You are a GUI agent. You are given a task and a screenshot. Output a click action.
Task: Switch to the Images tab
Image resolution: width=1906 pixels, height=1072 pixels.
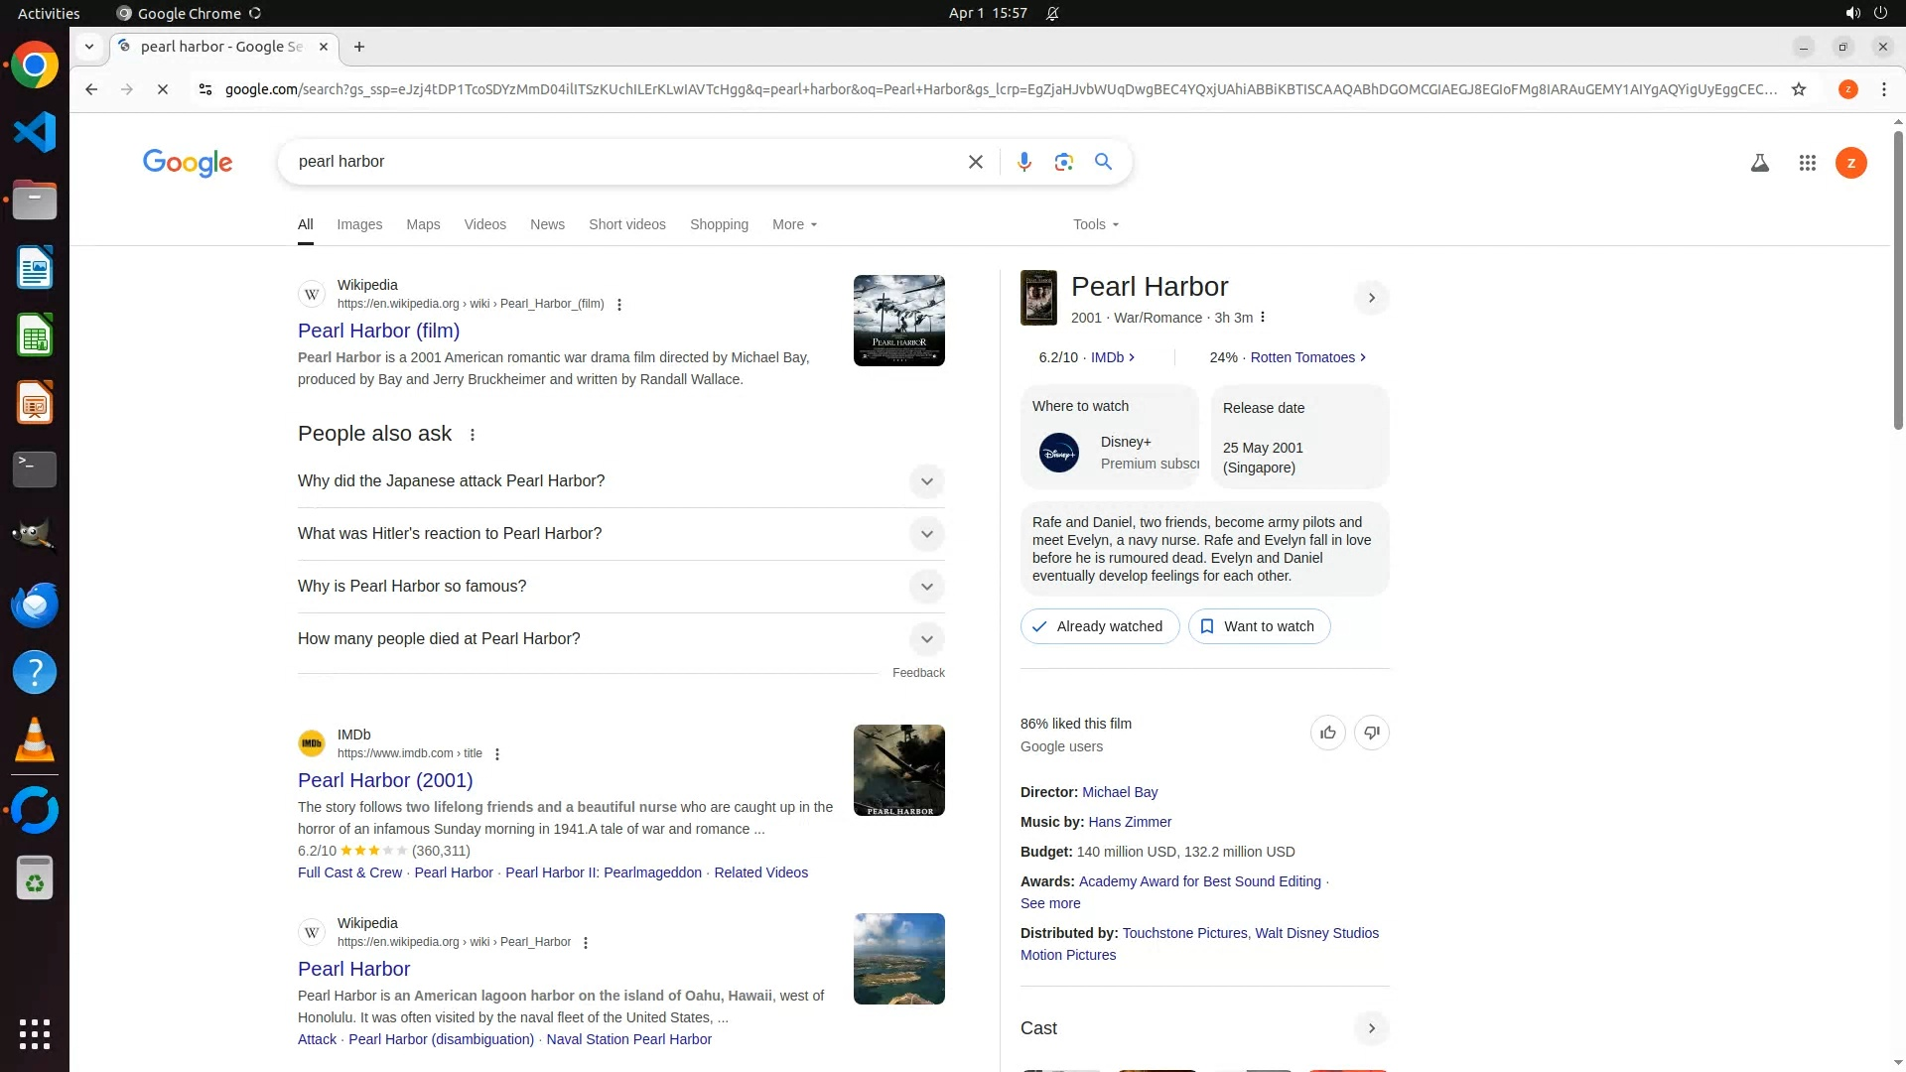pyautogui.click(x=359, y=224)
